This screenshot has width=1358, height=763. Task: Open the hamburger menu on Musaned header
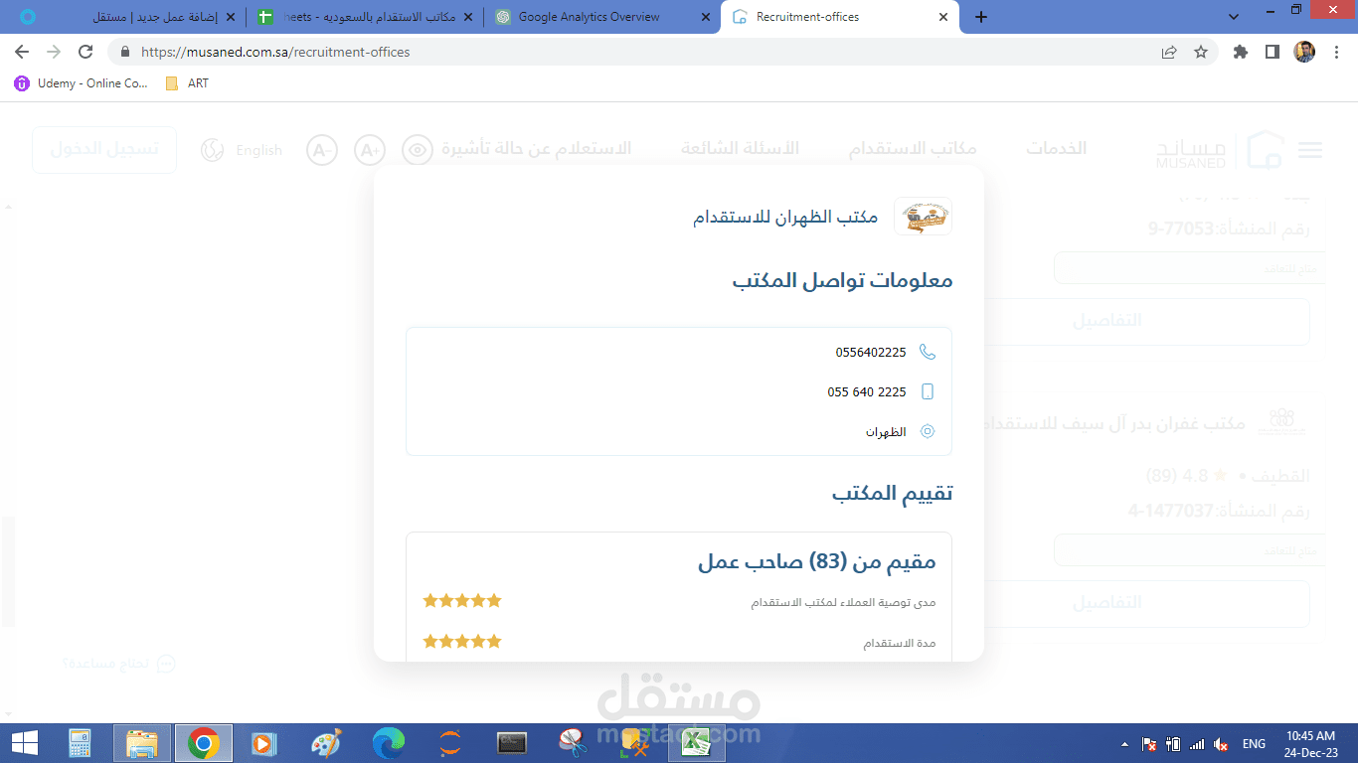pyautogui.click(x=1310, y=150)
